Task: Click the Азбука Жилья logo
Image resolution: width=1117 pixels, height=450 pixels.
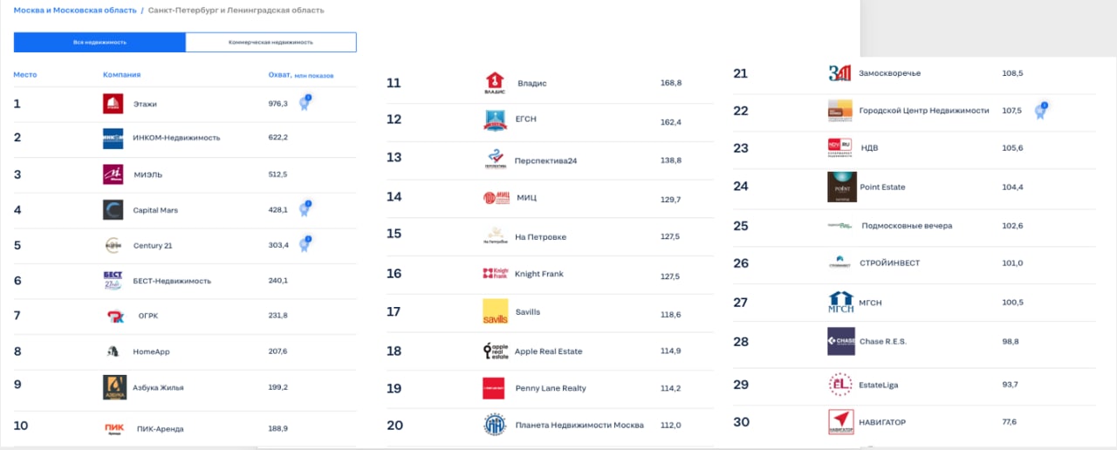Action: (x=113, y=387)
